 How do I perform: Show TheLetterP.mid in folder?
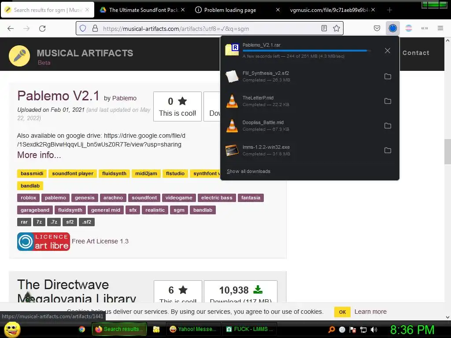point(388,101)
